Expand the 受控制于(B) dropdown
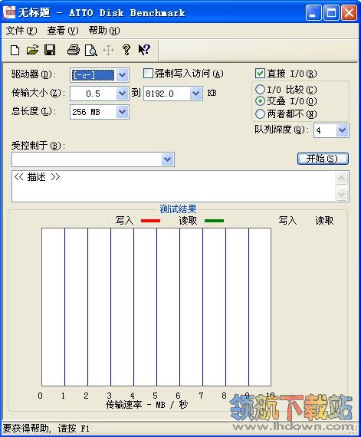Screen dimensions: 361x437 pyautogui.click(x=167, y=159)
